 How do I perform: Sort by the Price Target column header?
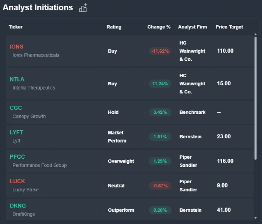pos(229,27)
